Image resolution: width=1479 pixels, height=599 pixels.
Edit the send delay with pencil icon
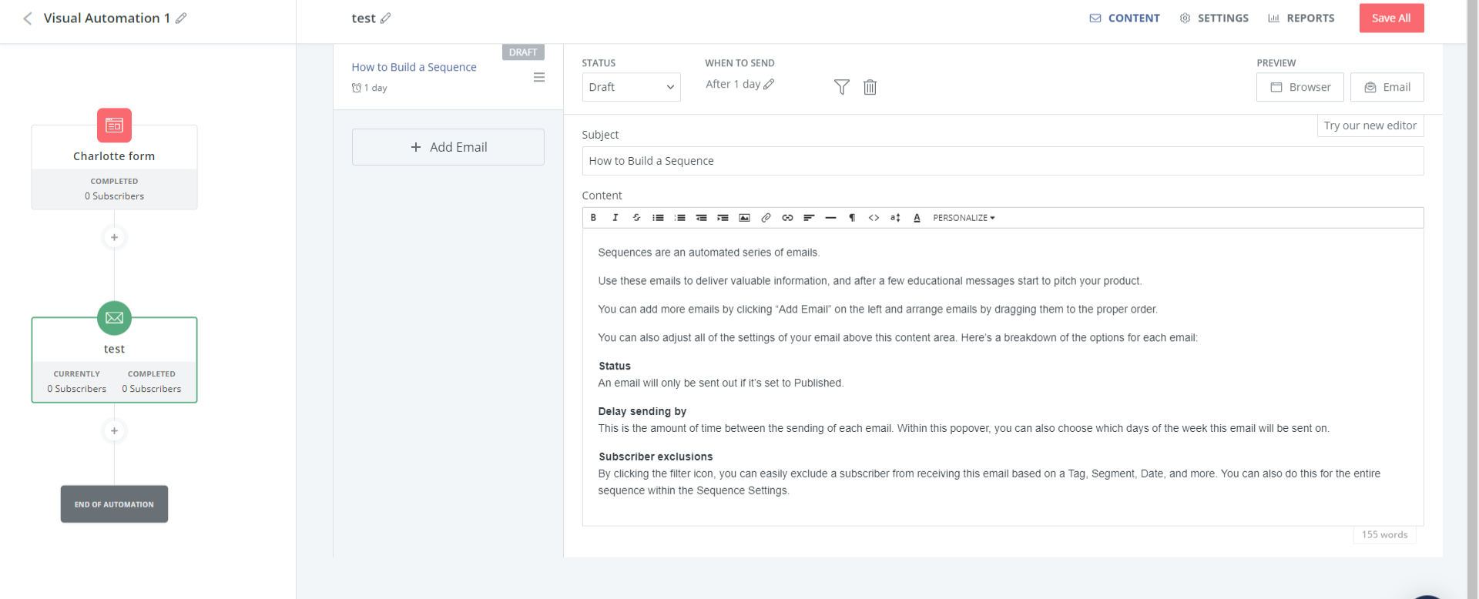tap(769, 84)
